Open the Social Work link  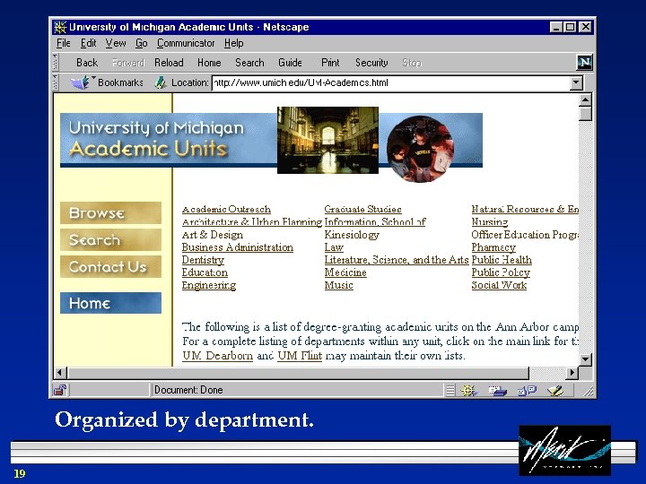499,285
